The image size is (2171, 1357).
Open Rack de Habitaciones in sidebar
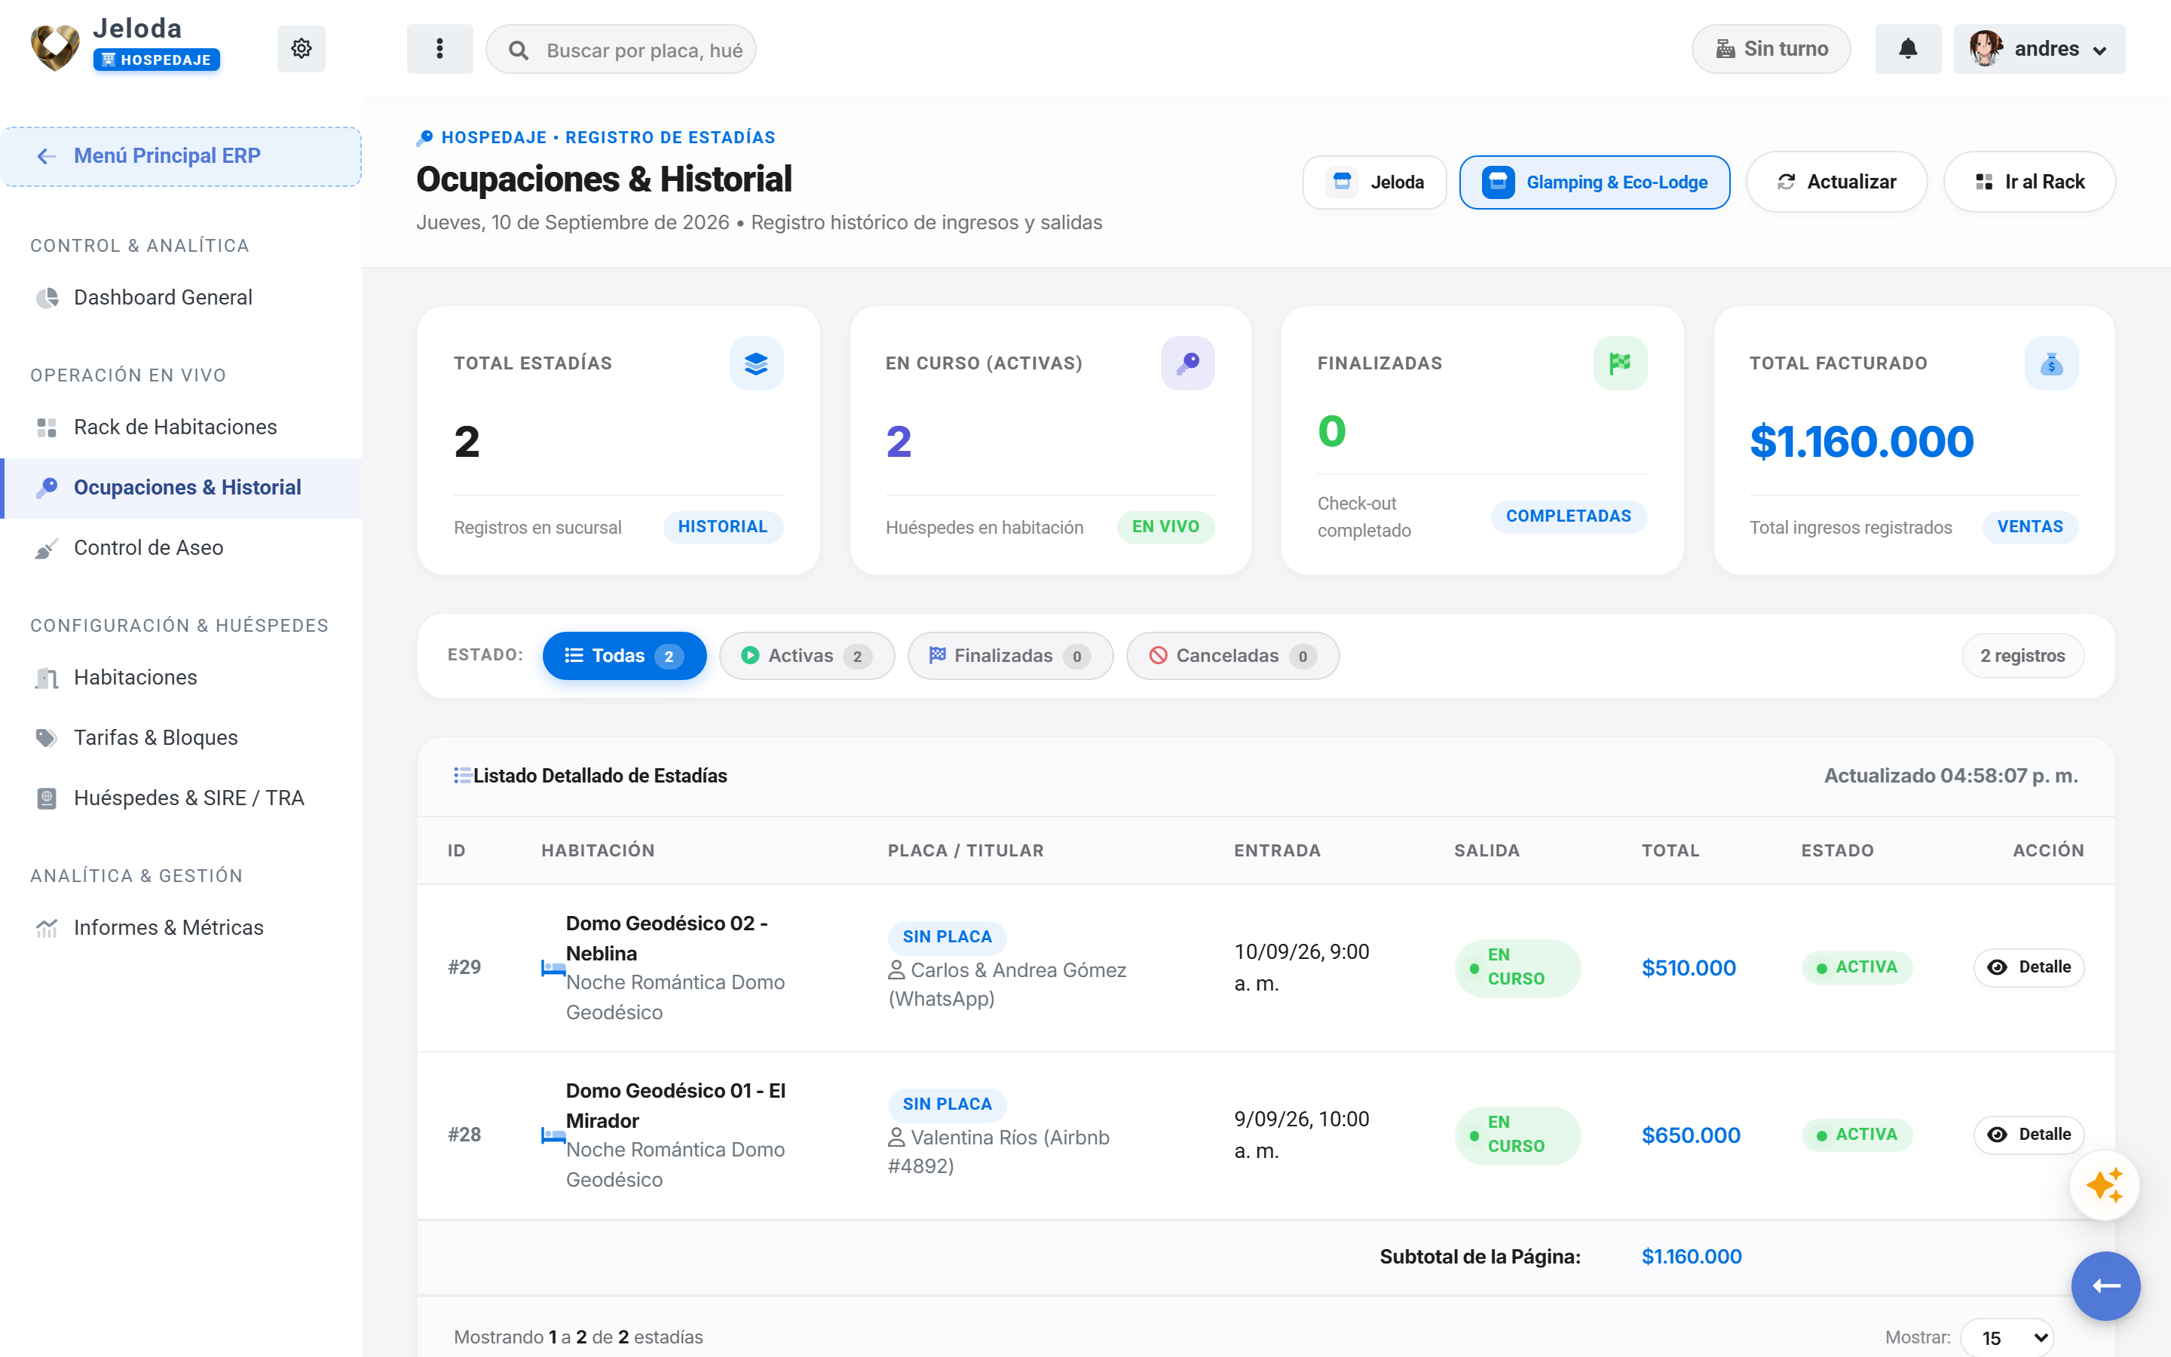pyautogui.click(x=181, y=427)
